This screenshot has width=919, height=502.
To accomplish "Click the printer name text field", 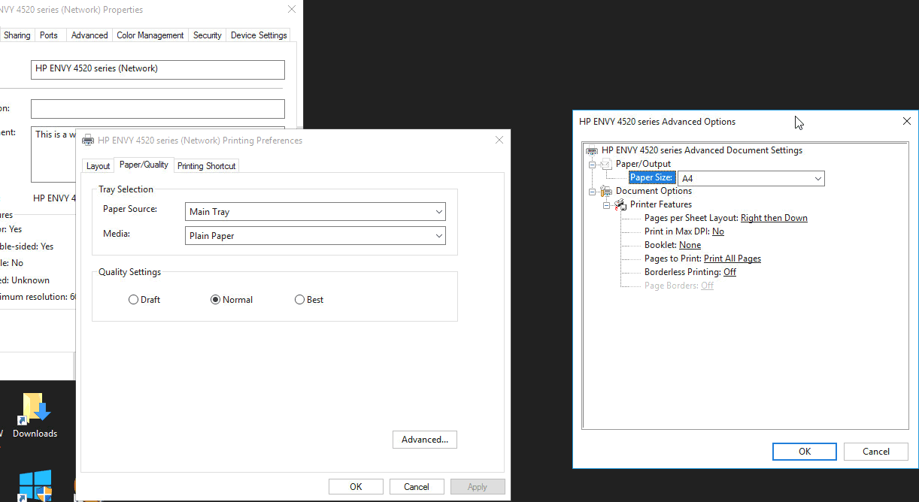I will [x=157, y=69].
